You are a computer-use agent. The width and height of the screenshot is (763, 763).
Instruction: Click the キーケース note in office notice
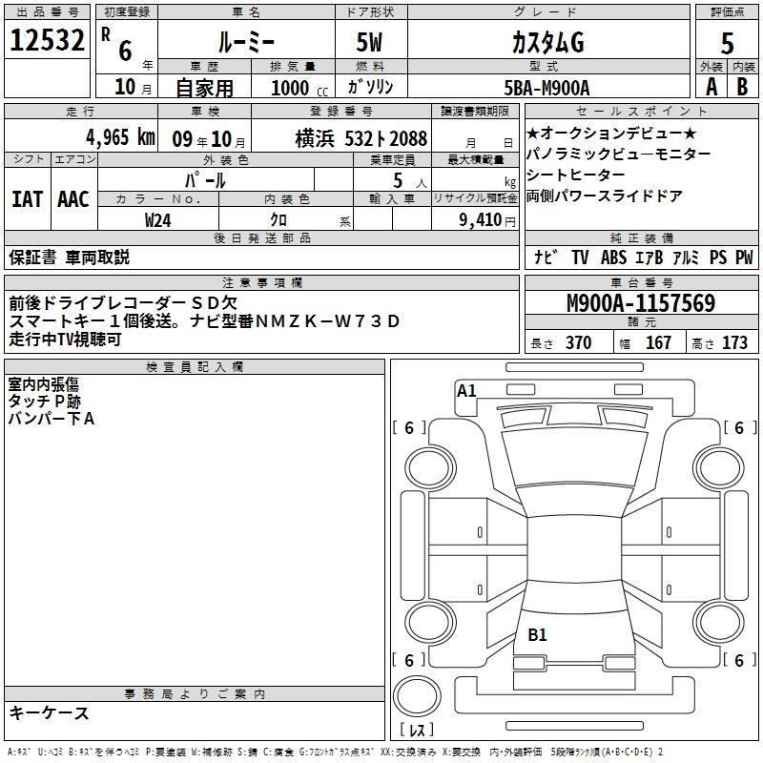[50, 713]
